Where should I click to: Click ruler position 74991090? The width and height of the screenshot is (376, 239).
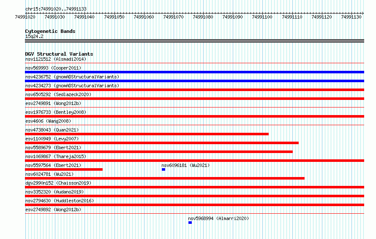(233, 17)
